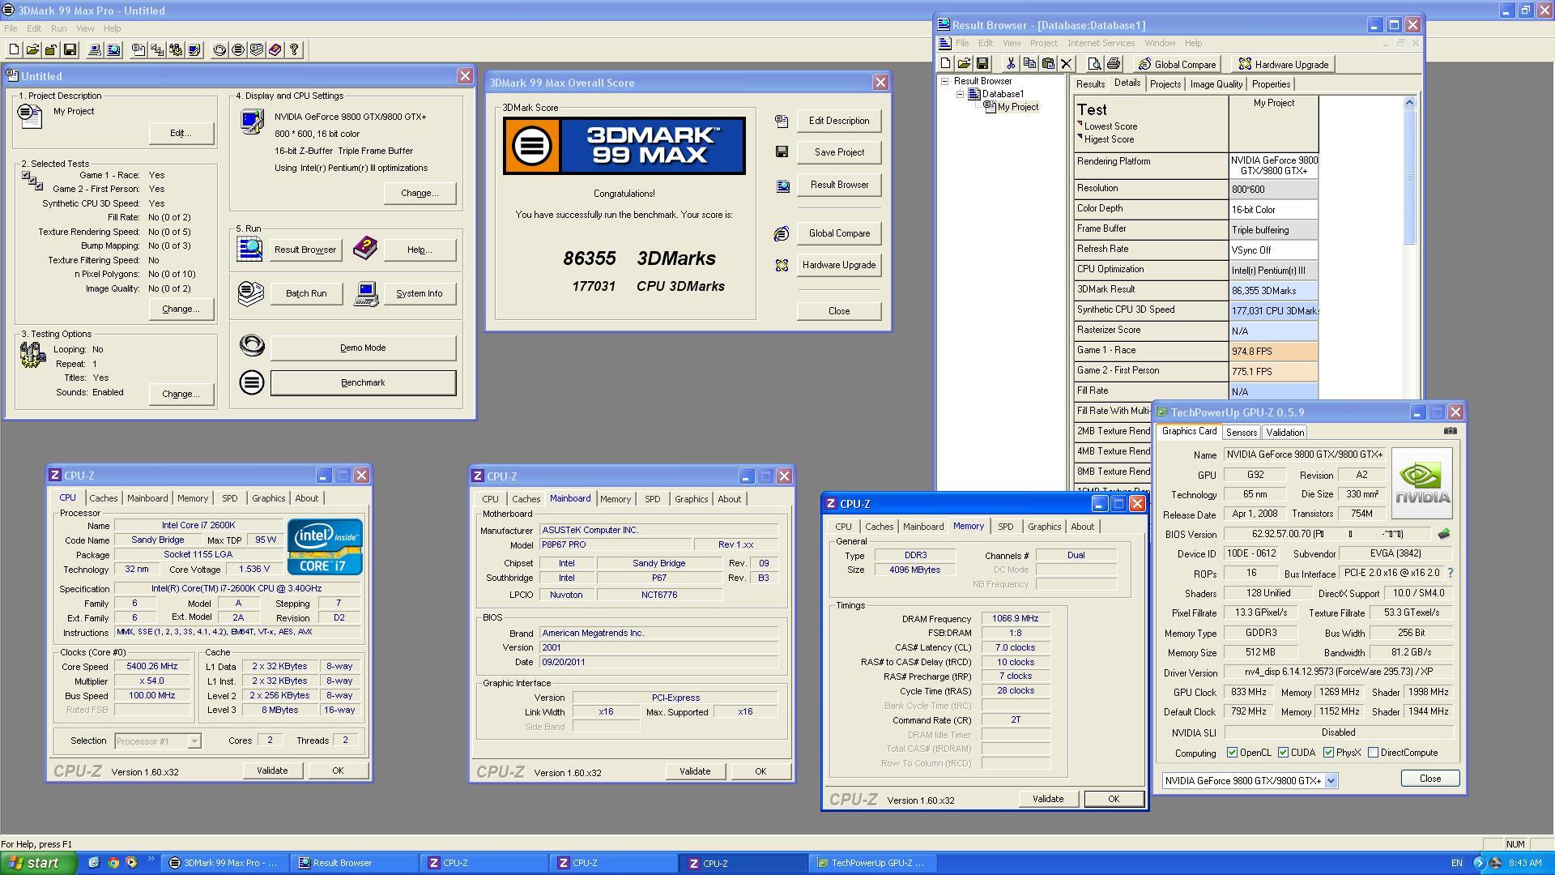Click the Lowest Score sort arrow
The image size is (1555, 875).
[1080, 124]
